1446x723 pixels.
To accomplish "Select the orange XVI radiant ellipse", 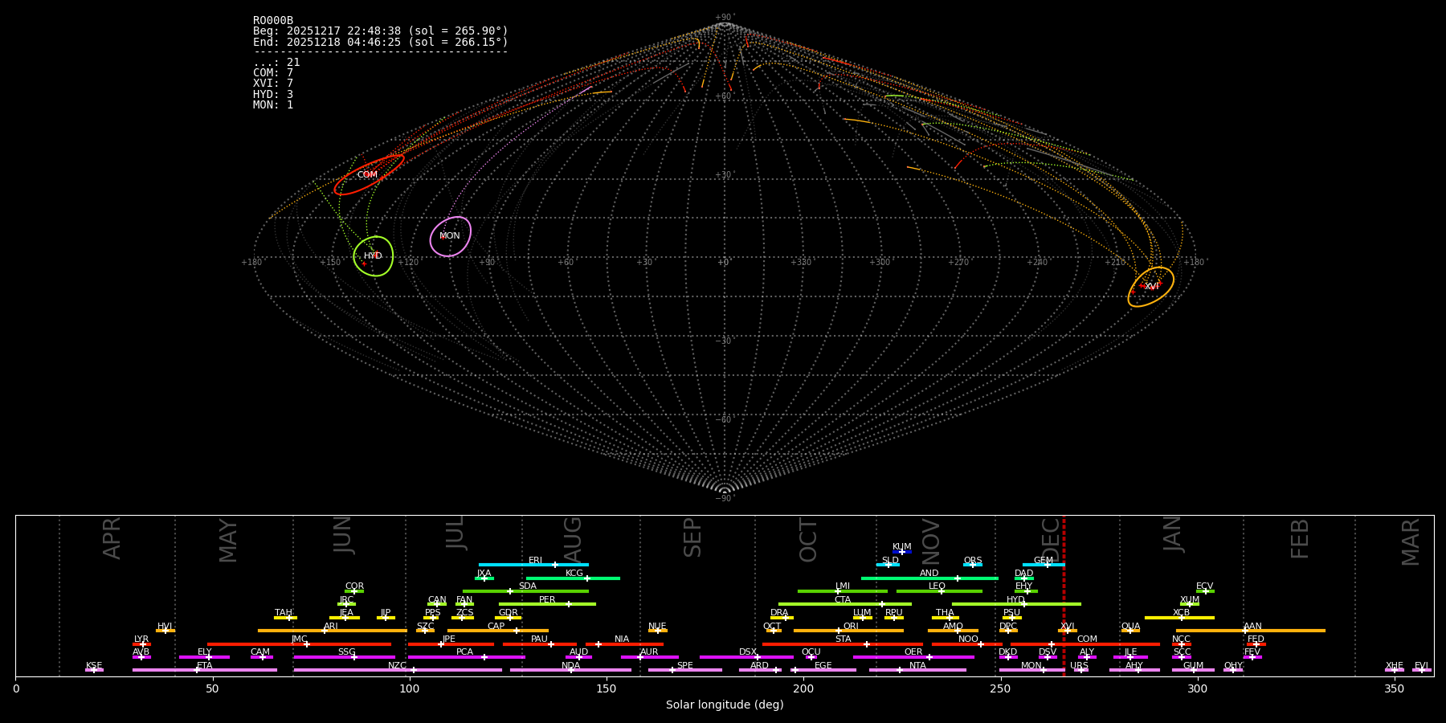I will (1150, 287).
